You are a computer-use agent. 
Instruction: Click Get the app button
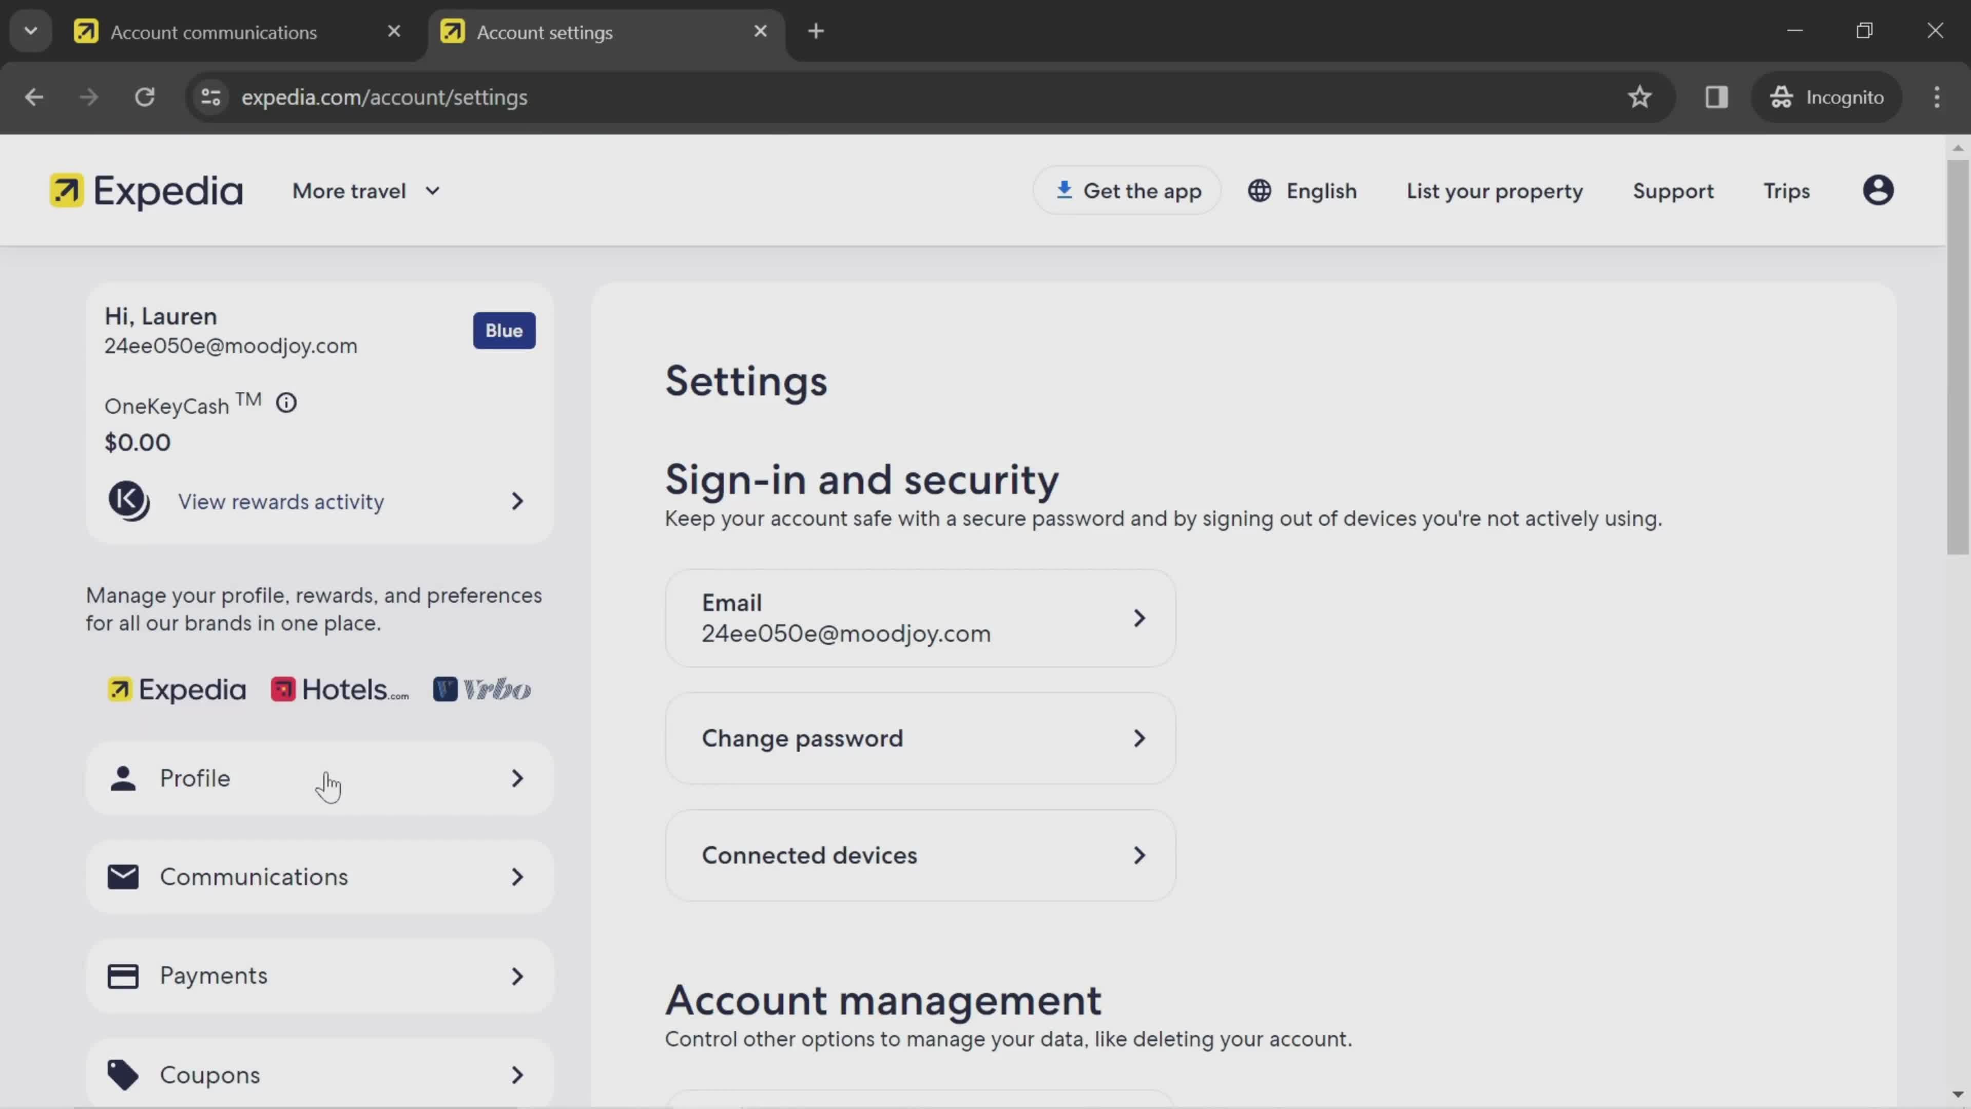pyautogui.click(x=1127, y=190)
